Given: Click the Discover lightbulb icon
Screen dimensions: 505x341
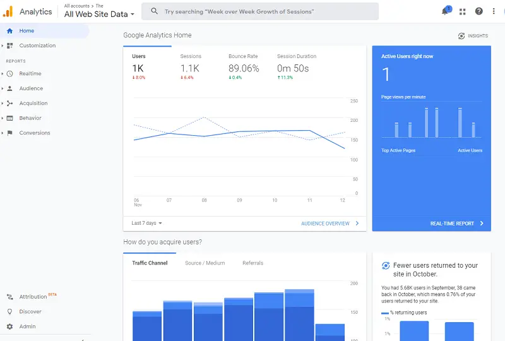Looking at the screenshot, I should [x=9, y=312].
